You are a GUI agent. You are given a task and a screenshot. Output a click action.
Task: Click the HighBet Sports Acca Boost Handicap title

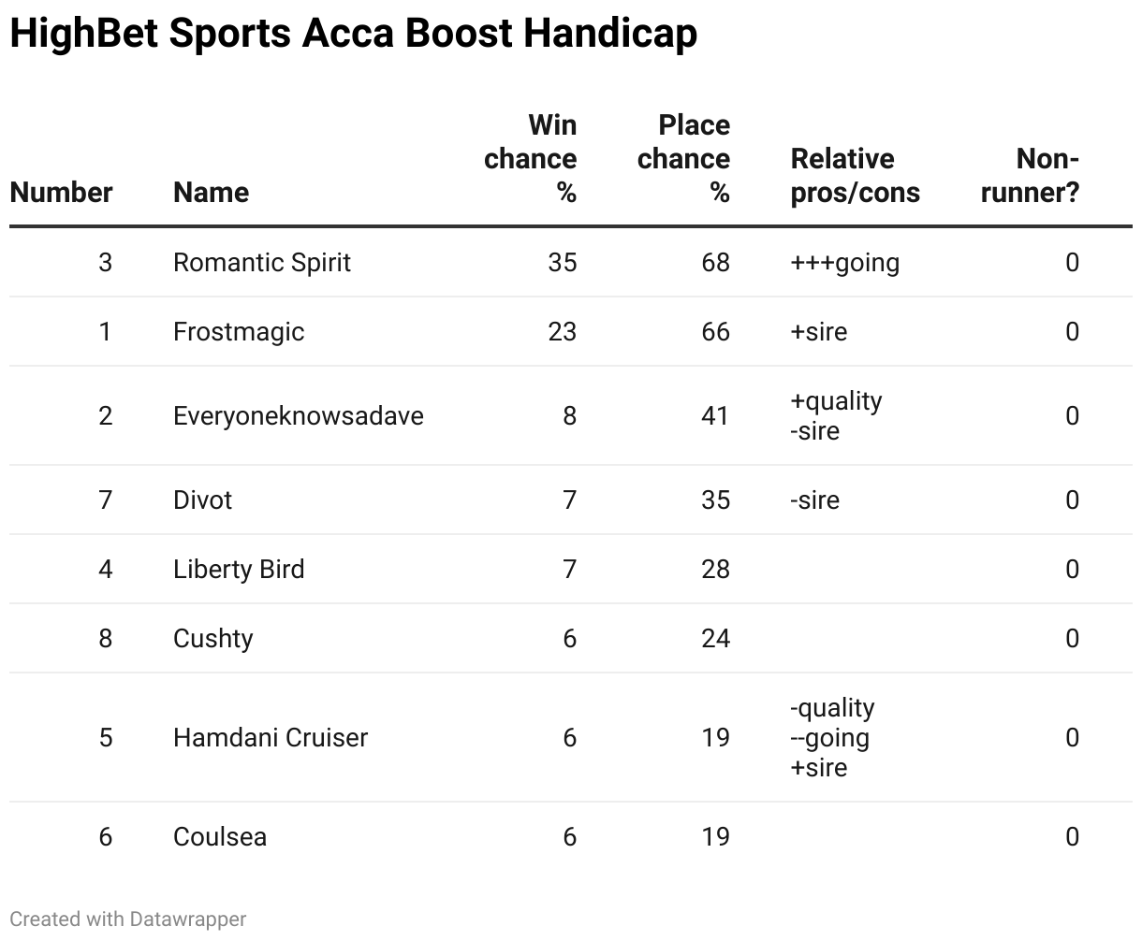pos(353,34)
